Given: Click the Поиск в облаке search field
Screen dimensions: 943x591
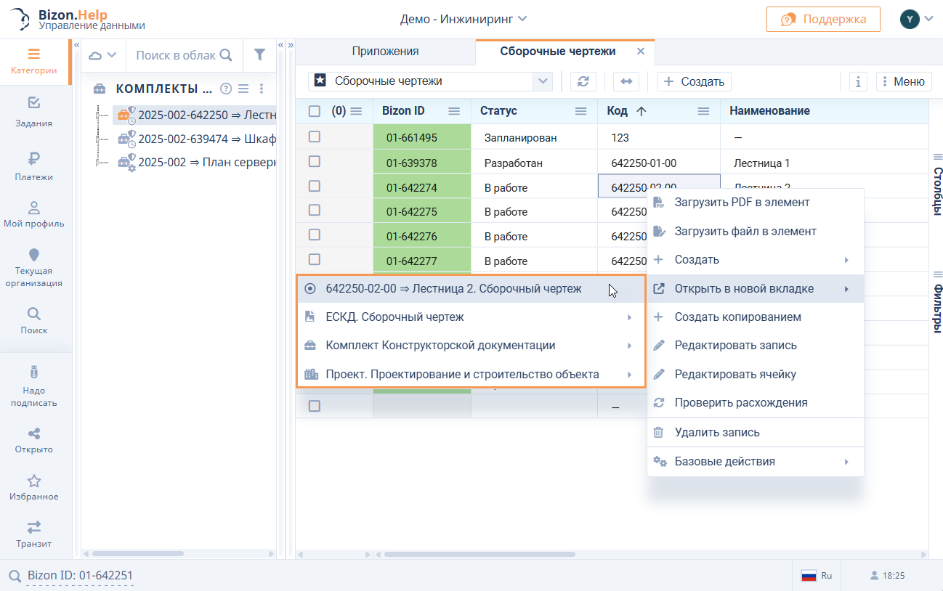Looking at the screenshot, I should [x=176, y=54].
